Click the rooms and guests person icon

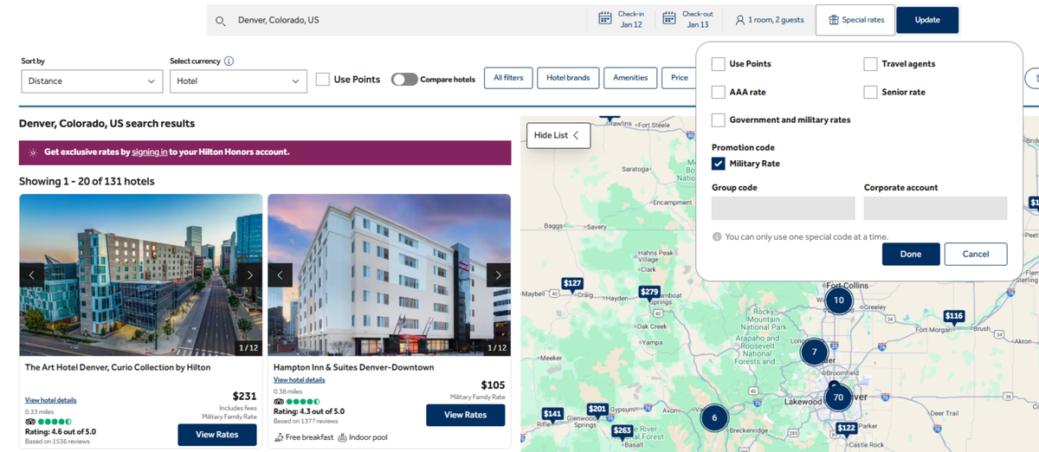(740, 20)
